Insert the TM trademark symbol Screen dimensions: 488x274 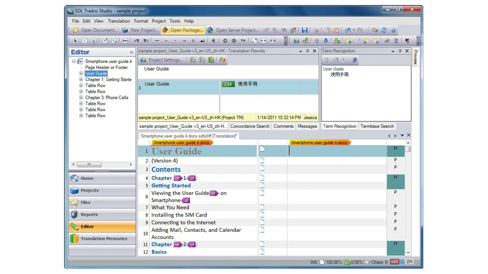tap(243, 41)
